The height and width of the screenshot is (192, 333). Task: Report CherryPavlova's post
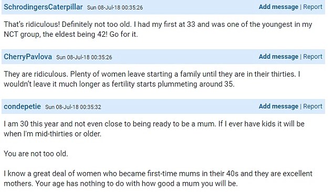click(x=313, y=57)
